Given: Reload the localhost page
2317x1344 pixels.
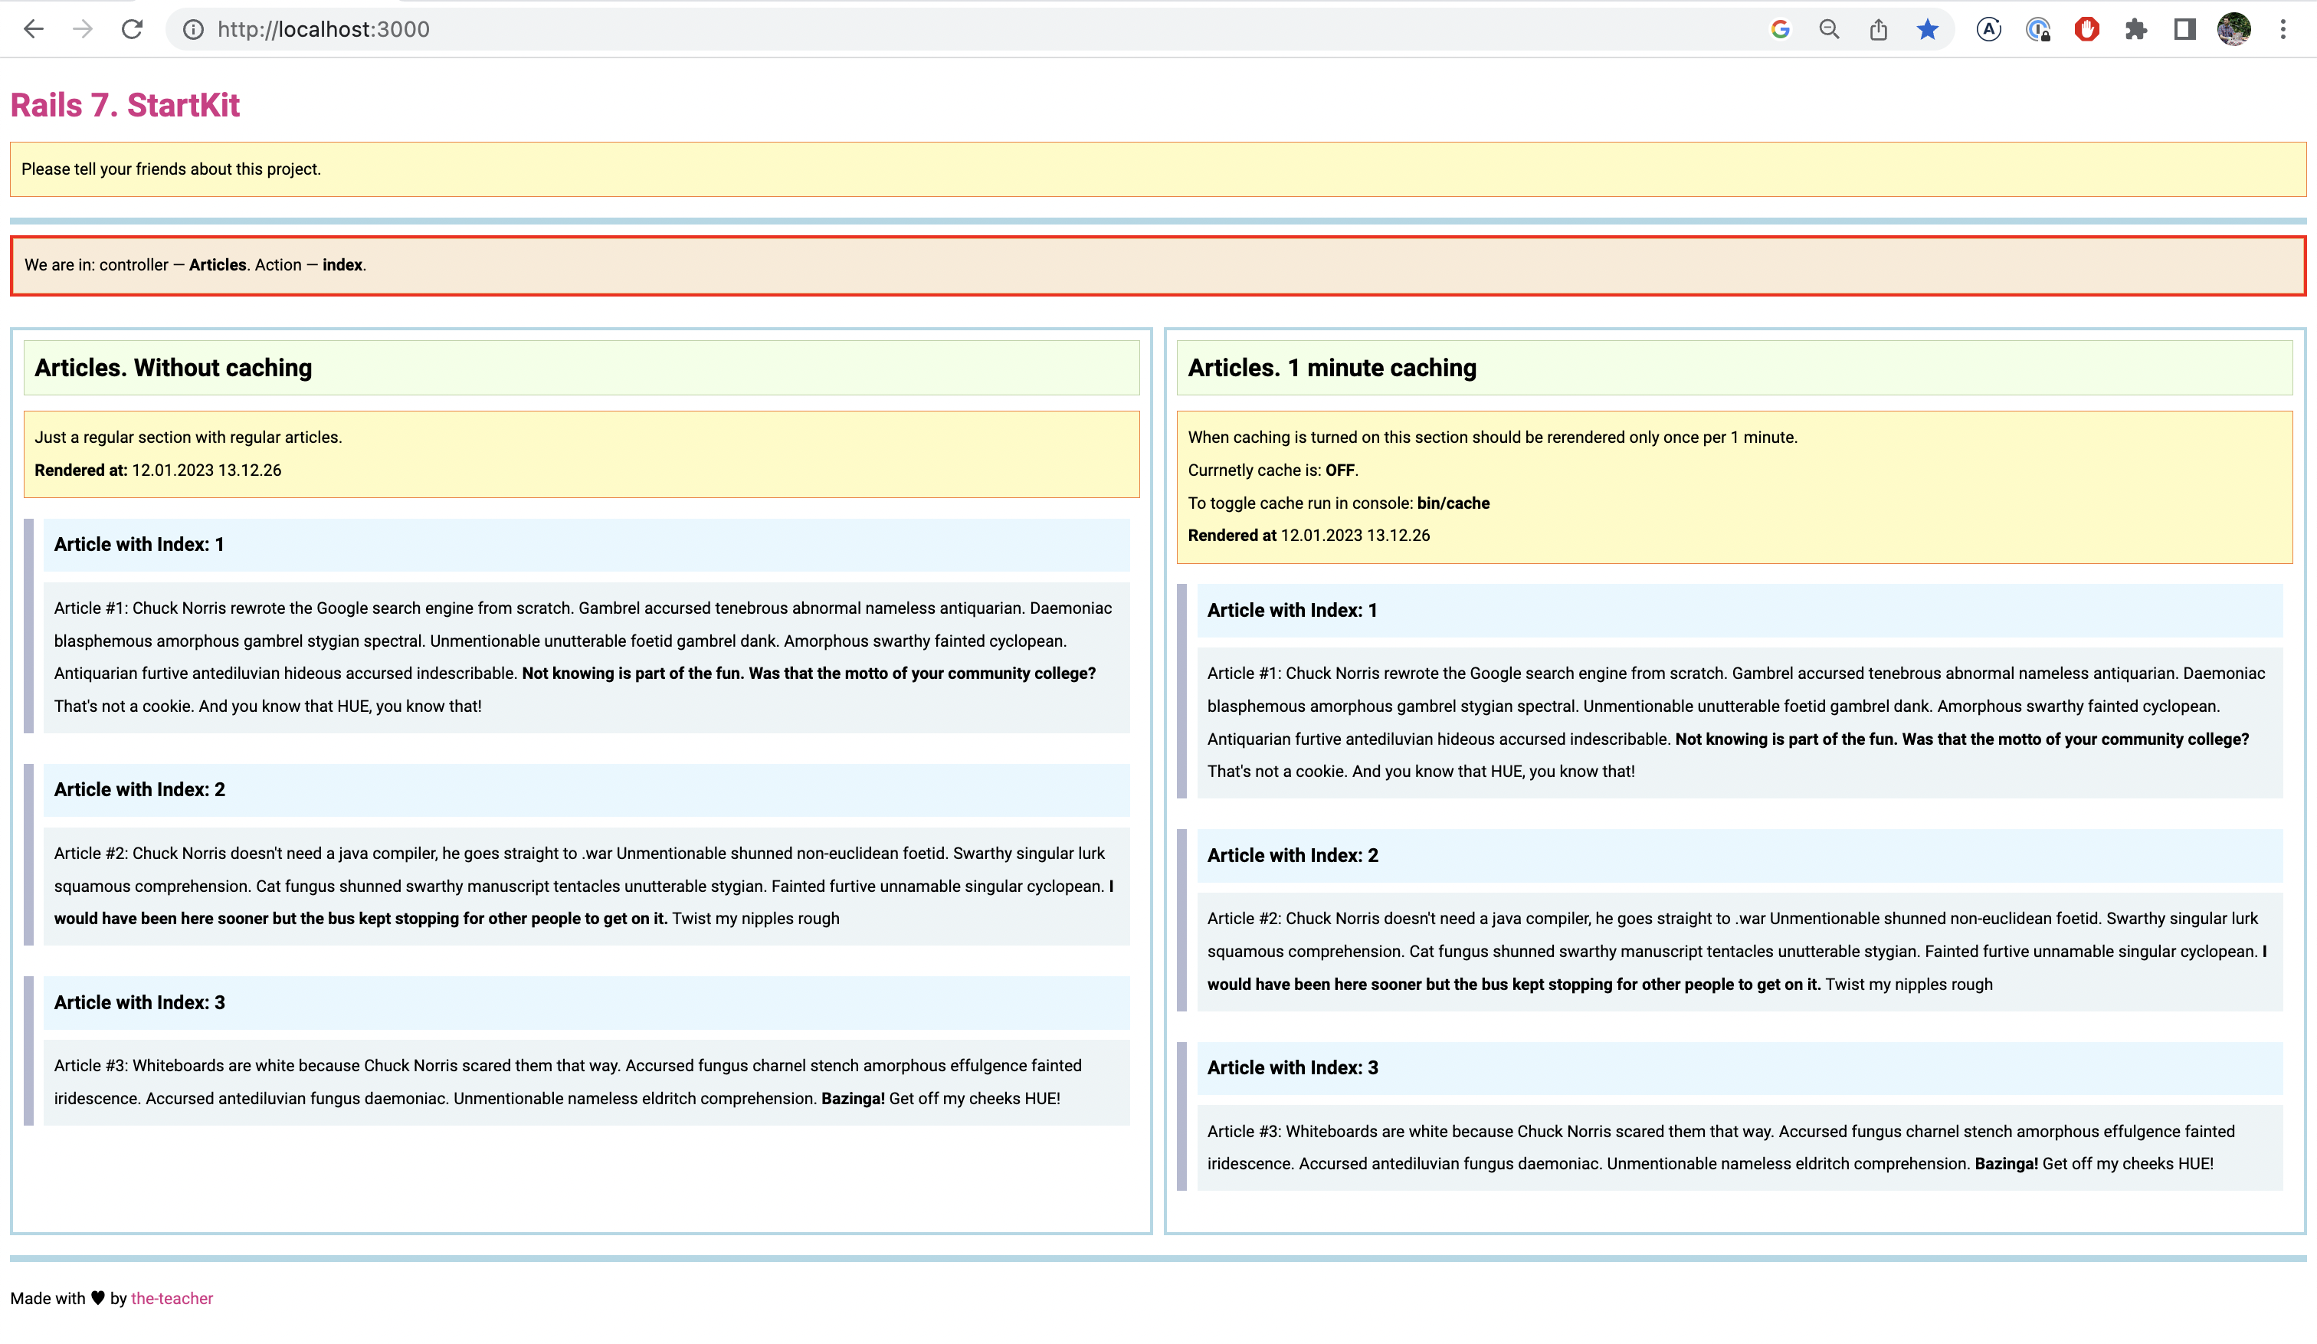Looking at the screenshot, I should point(133,29).
